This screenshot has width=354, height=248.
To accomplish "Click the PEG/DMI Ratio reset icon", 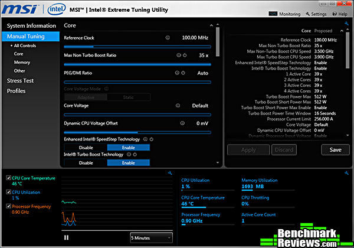I will point(183,73).
